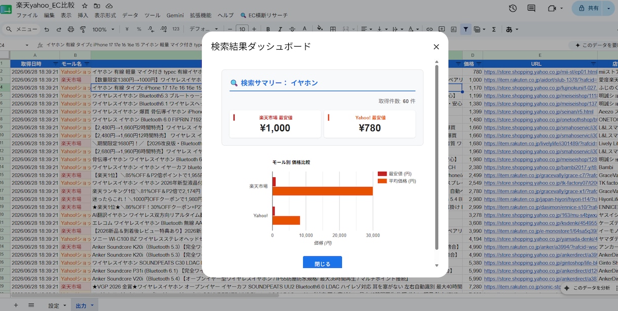Open the all sheets list icon

click(x=31, y=305)
